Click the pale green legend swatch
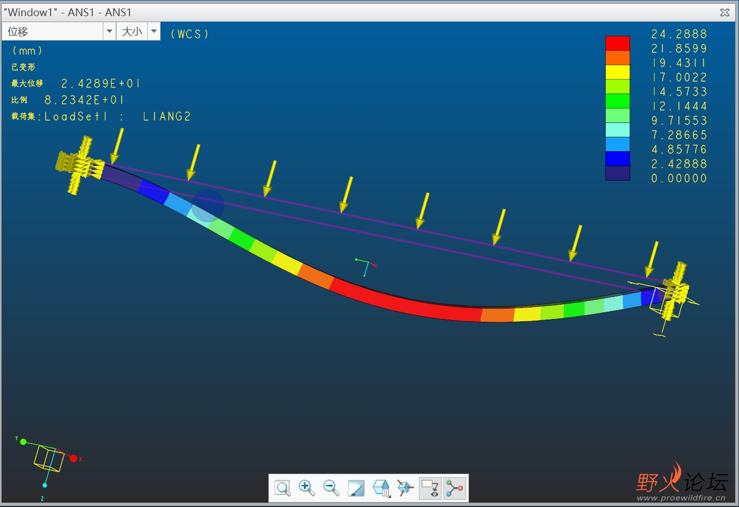739x507 pixels. [x=617, y=116]
